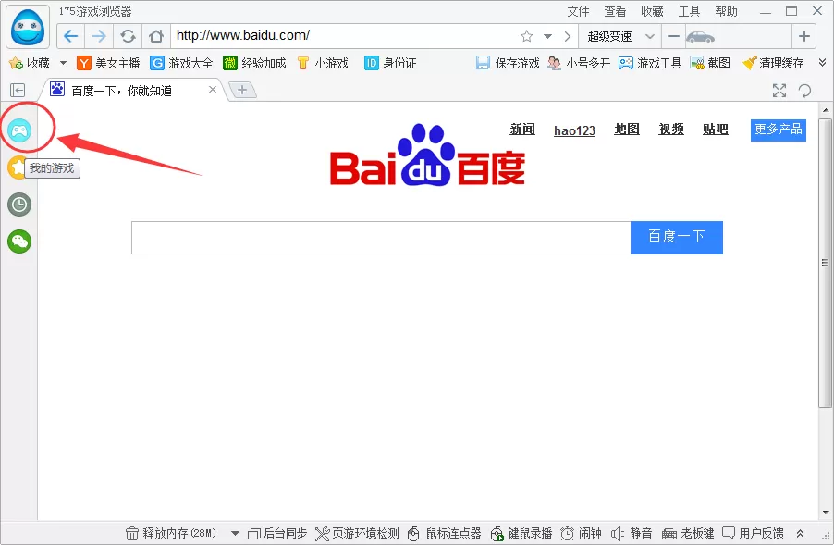This screenshot has height=545, width=834.
Task: Click the browser back arrow
Action: [x=71, y=36]
